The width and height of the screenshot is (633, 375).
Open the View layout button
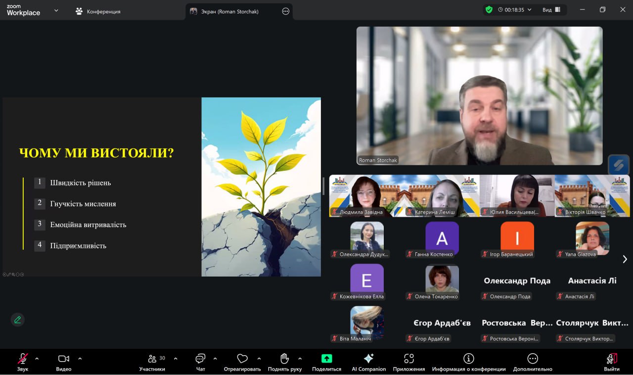(551, 10)
